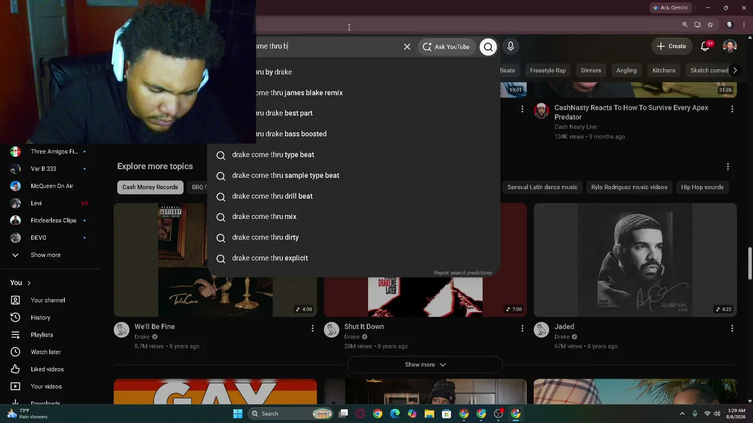753x423 pixels.
Task: Open watch History
Action: tap(50, 318)
